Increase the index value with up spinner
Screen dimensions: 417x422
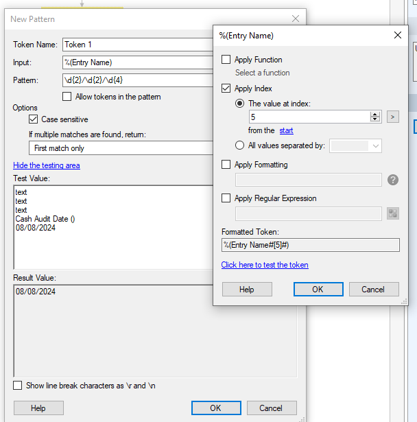374,114
